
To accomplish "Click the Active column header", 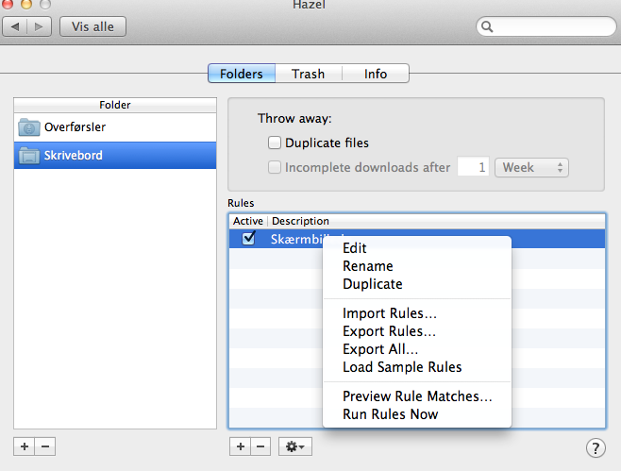I will pos(248,221).
